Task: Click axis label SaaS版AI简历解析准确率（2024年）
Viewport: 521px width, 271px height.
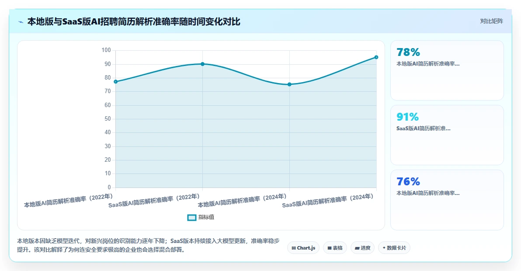Action: pos(328,201)
